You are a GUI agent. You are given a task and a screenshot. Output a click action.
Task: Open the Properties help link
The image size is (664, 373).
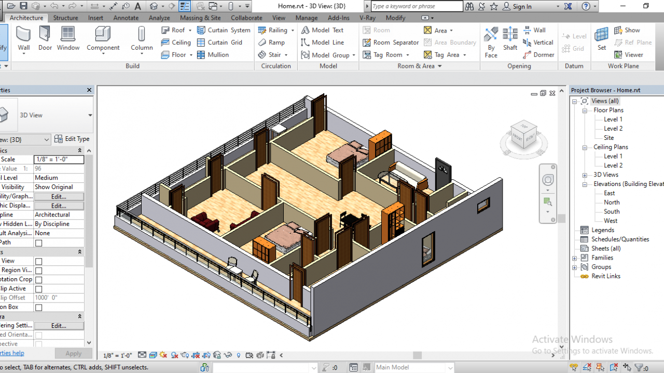(x=11, y=353)
